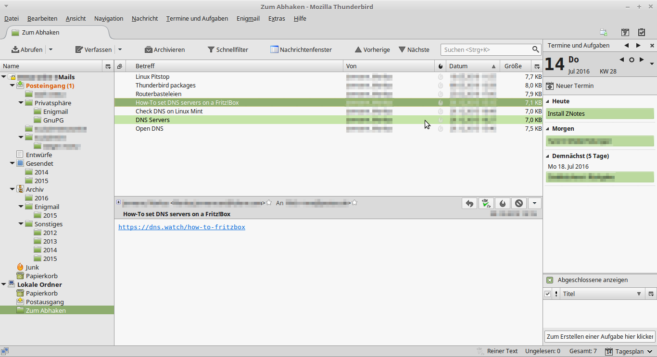Toggle the Schnellfilter bar
This screenshot has height=357, width=657.
click(228, 49)
